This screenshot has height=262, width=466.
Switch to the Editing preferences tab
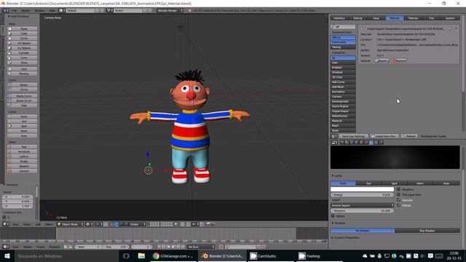pyautogui.click(x=358, y=18)
